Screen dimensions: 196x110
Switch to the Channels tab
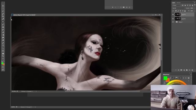tap(179, 3)
